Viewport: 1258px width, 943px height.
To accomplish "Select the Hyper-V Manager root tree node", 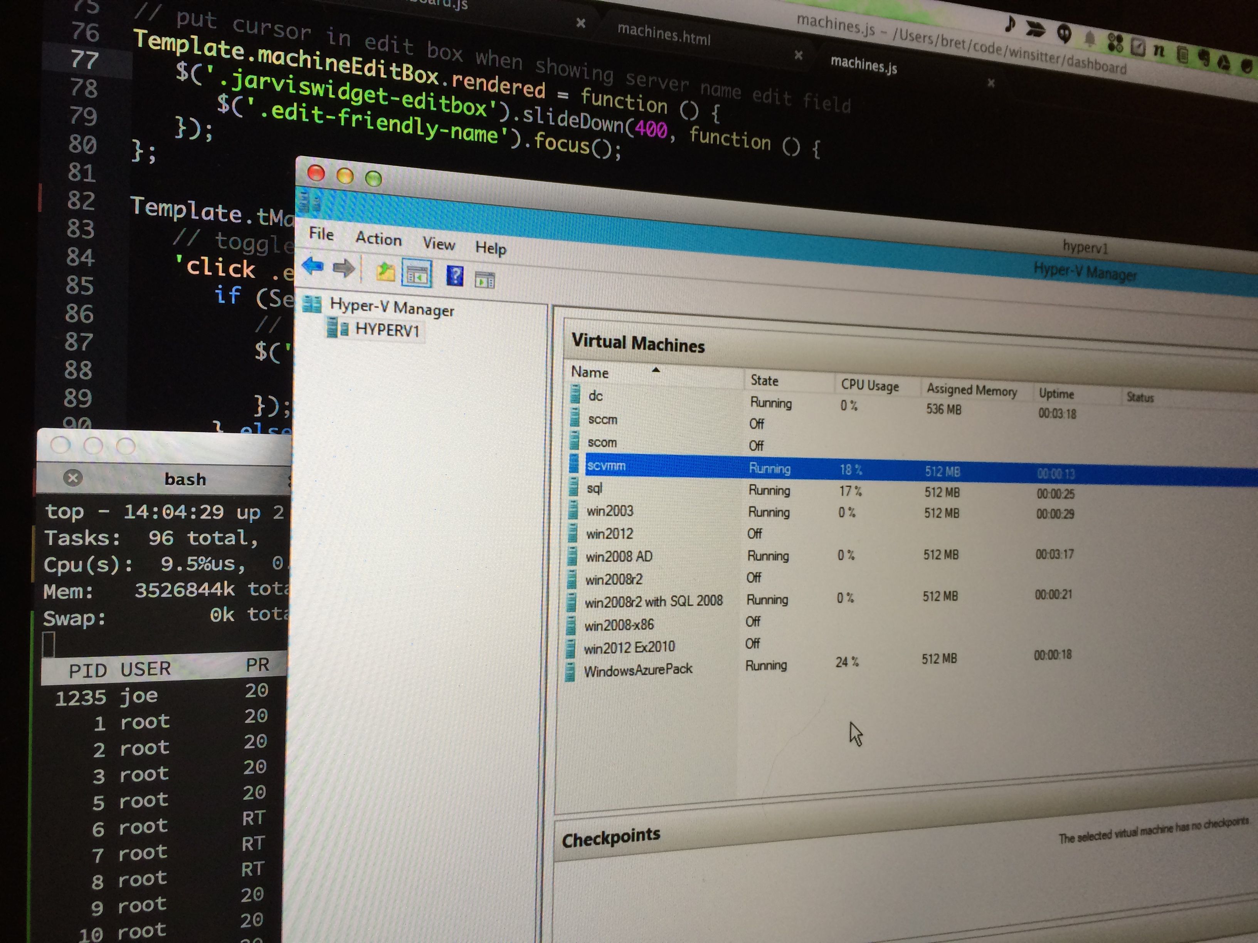I will click(x=392, y=307).
